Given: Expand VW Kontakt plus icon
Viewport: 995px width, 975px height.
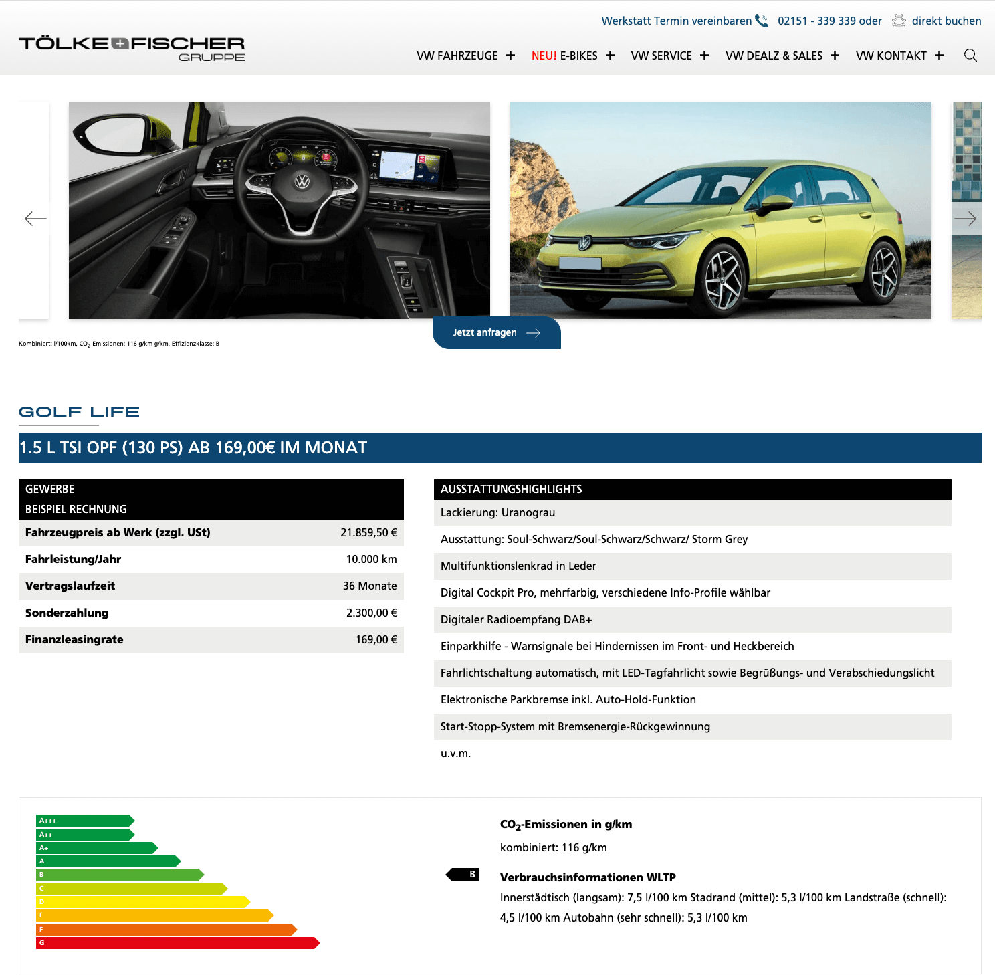Looking at the screenshot, I should click(x=939, y=56).
